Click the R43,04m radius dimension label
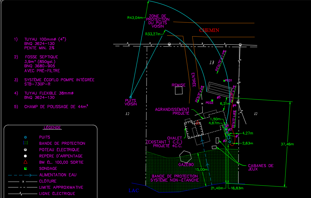This screenshot has width=311, height=198. [x=135, y=18]
